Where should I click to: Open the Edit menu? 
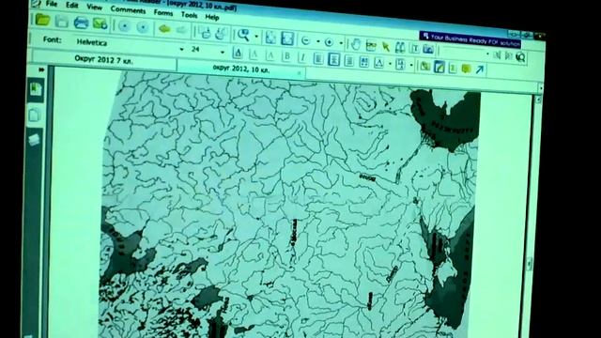72,6
